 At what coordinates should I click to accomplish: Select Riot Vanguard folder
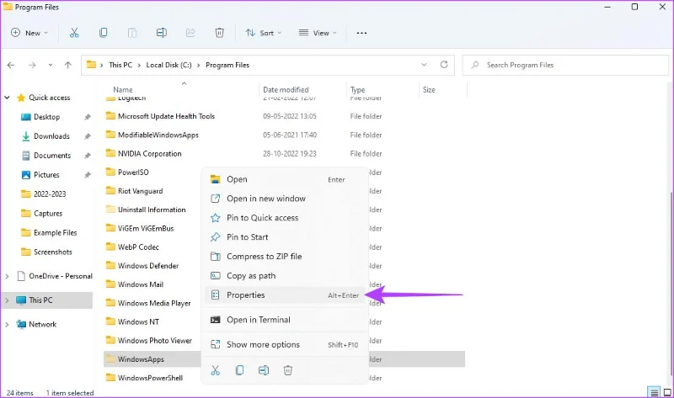point(140,191)
